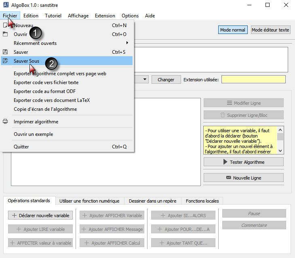Open the Edition menu

[x=31, y=16]
